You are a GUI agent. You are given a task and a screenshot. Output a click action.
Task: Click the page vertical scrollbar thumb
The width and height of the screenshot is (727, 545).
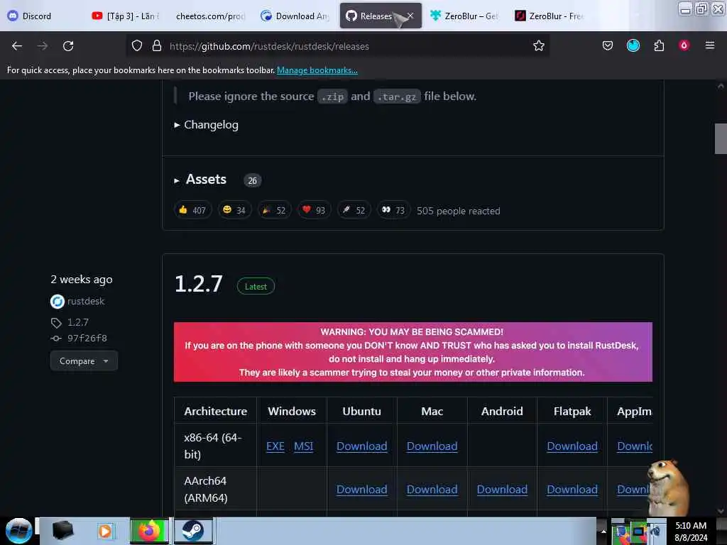point(721,138)
